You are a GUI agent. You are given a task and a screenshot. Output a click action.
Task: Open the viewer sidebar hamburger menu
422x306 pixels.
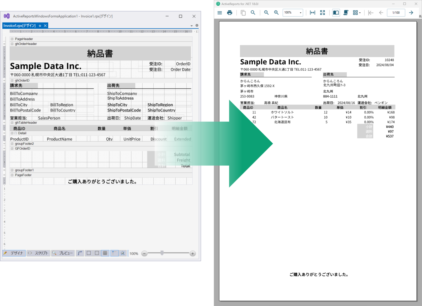[220, 13]
